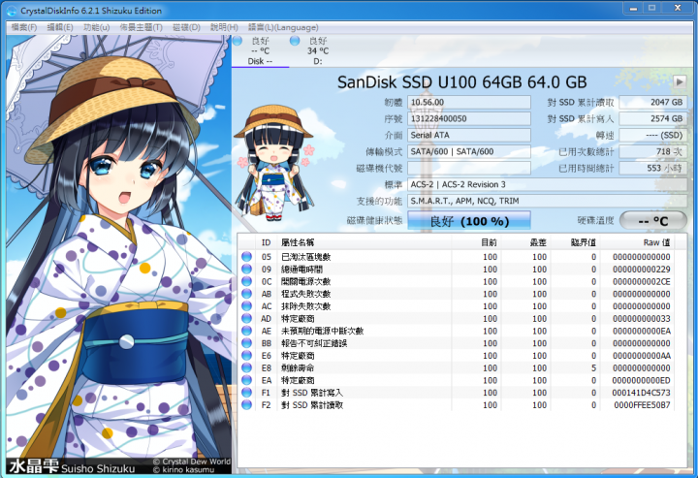Click raw value 0000FFEE50B7
The width and height of the screenshot is (698, 478).
[642, 405]
